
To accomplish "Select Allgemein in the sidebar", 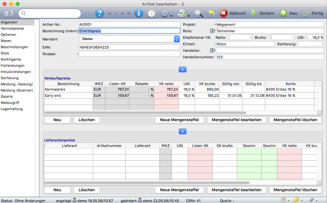I will coord(17,22).
